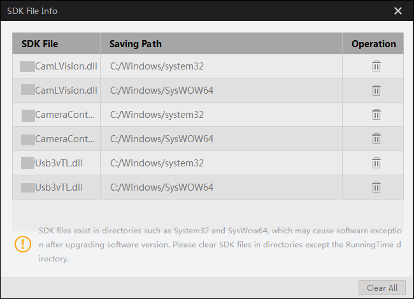414x299 pixels.
Task: Click the Operation column header
Action: pyautogui.click(x=373, y=44)
